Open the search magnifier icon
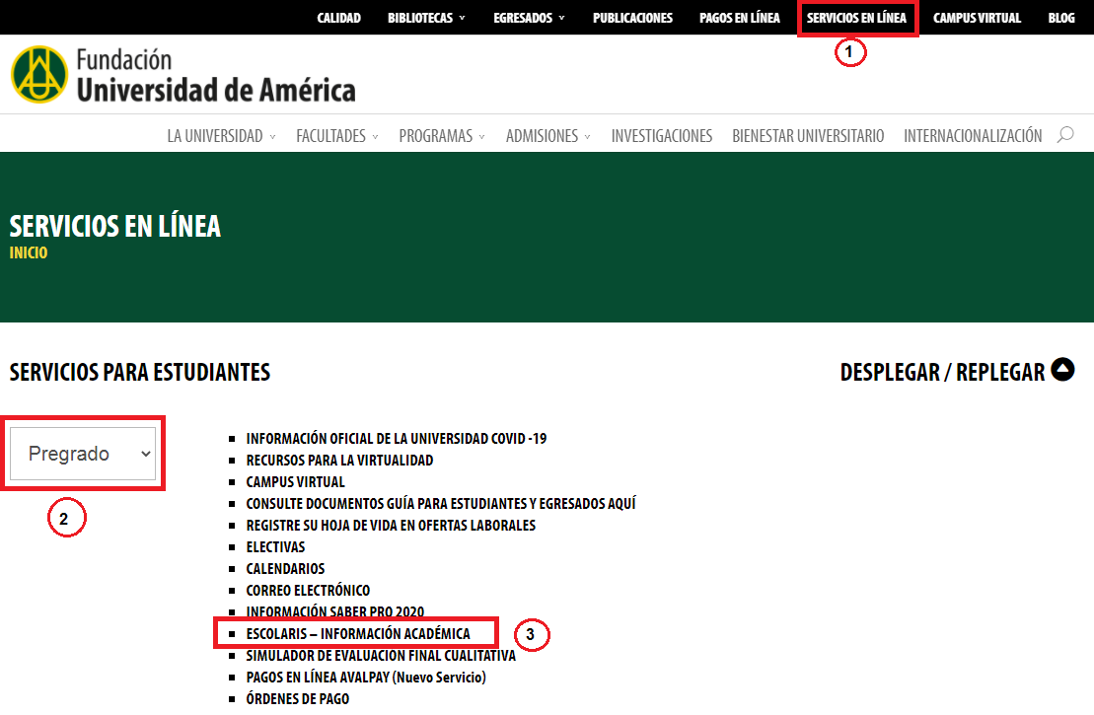Image resolution: width=1094 pixels, height=715 pixels. click(1064, 135)
